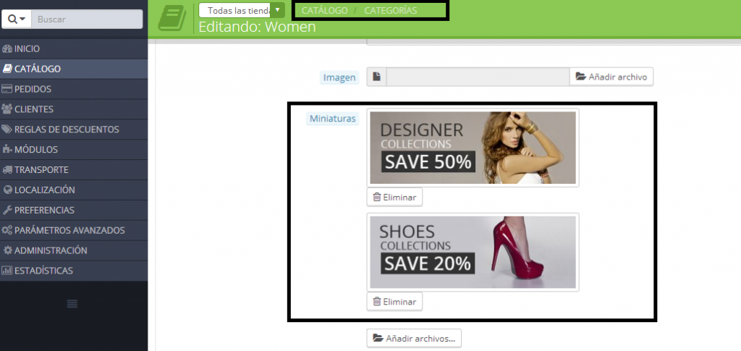Open the search magnifier dropdown

[x=17, y=19]
